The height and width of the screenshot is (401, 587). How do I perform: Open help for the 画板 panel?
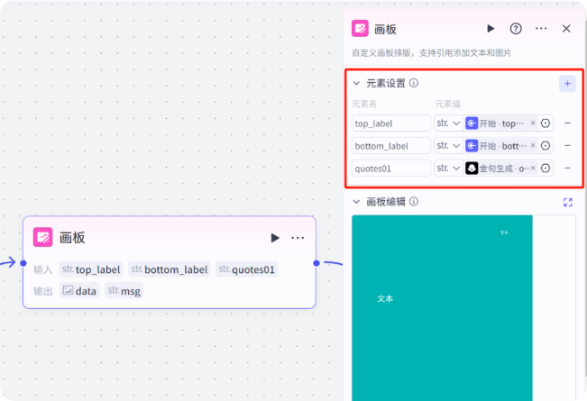pos(516,29)
